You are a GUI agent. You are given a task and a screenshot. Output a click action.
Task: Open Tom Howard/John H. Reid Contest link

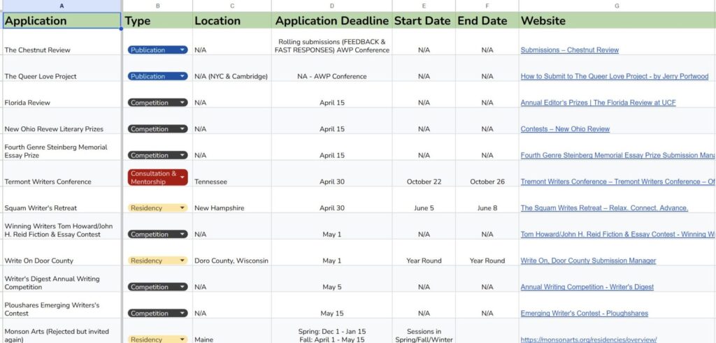617,235
